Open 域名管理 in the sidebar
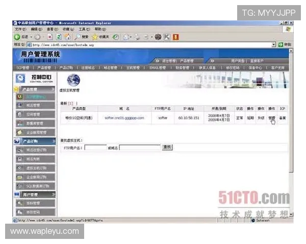The image size is (306, 244). tap(36, 105)
